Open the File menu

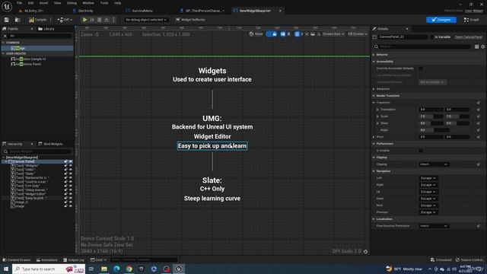coord(19,3)
